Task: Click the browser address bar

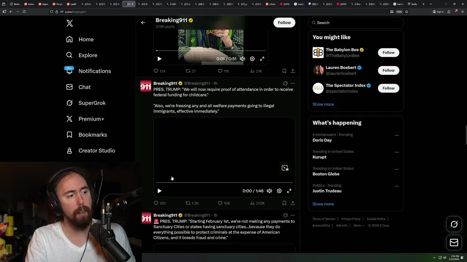Action: tap(219, 12)
